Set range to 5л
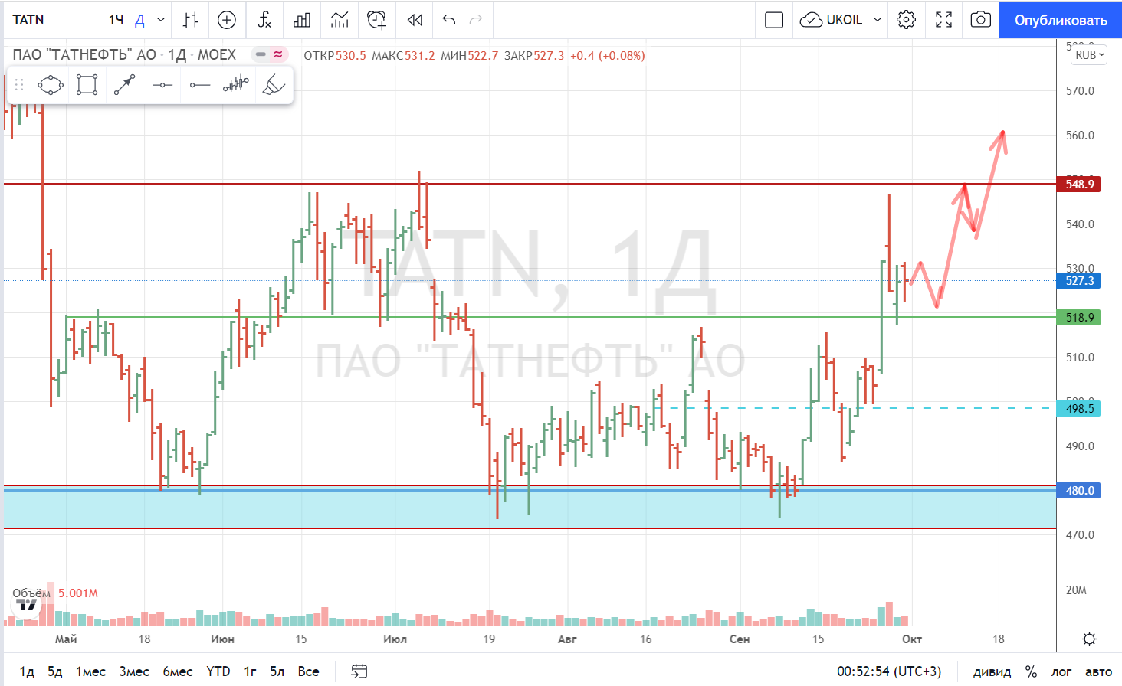This screenshot has width=1122, height=686. [x=277, y=671]
